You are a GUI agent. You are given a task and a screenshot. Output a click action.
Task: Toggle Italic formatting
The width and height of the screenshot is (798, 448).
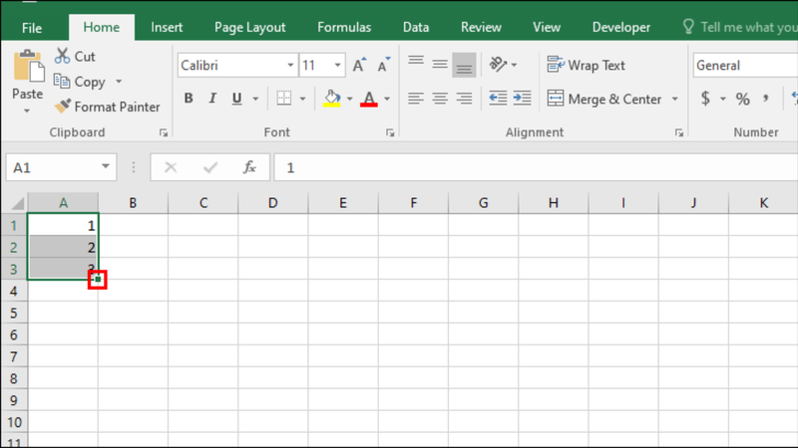[212, 98]
